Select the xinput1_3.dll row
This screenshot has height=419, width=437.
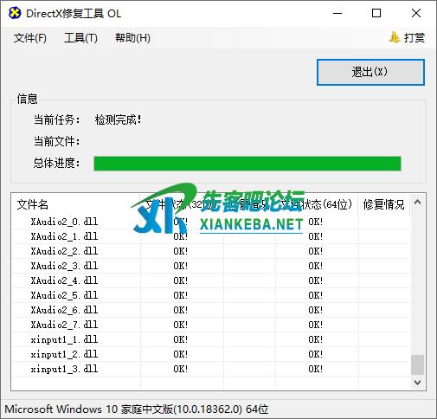(x=211, y=369)
